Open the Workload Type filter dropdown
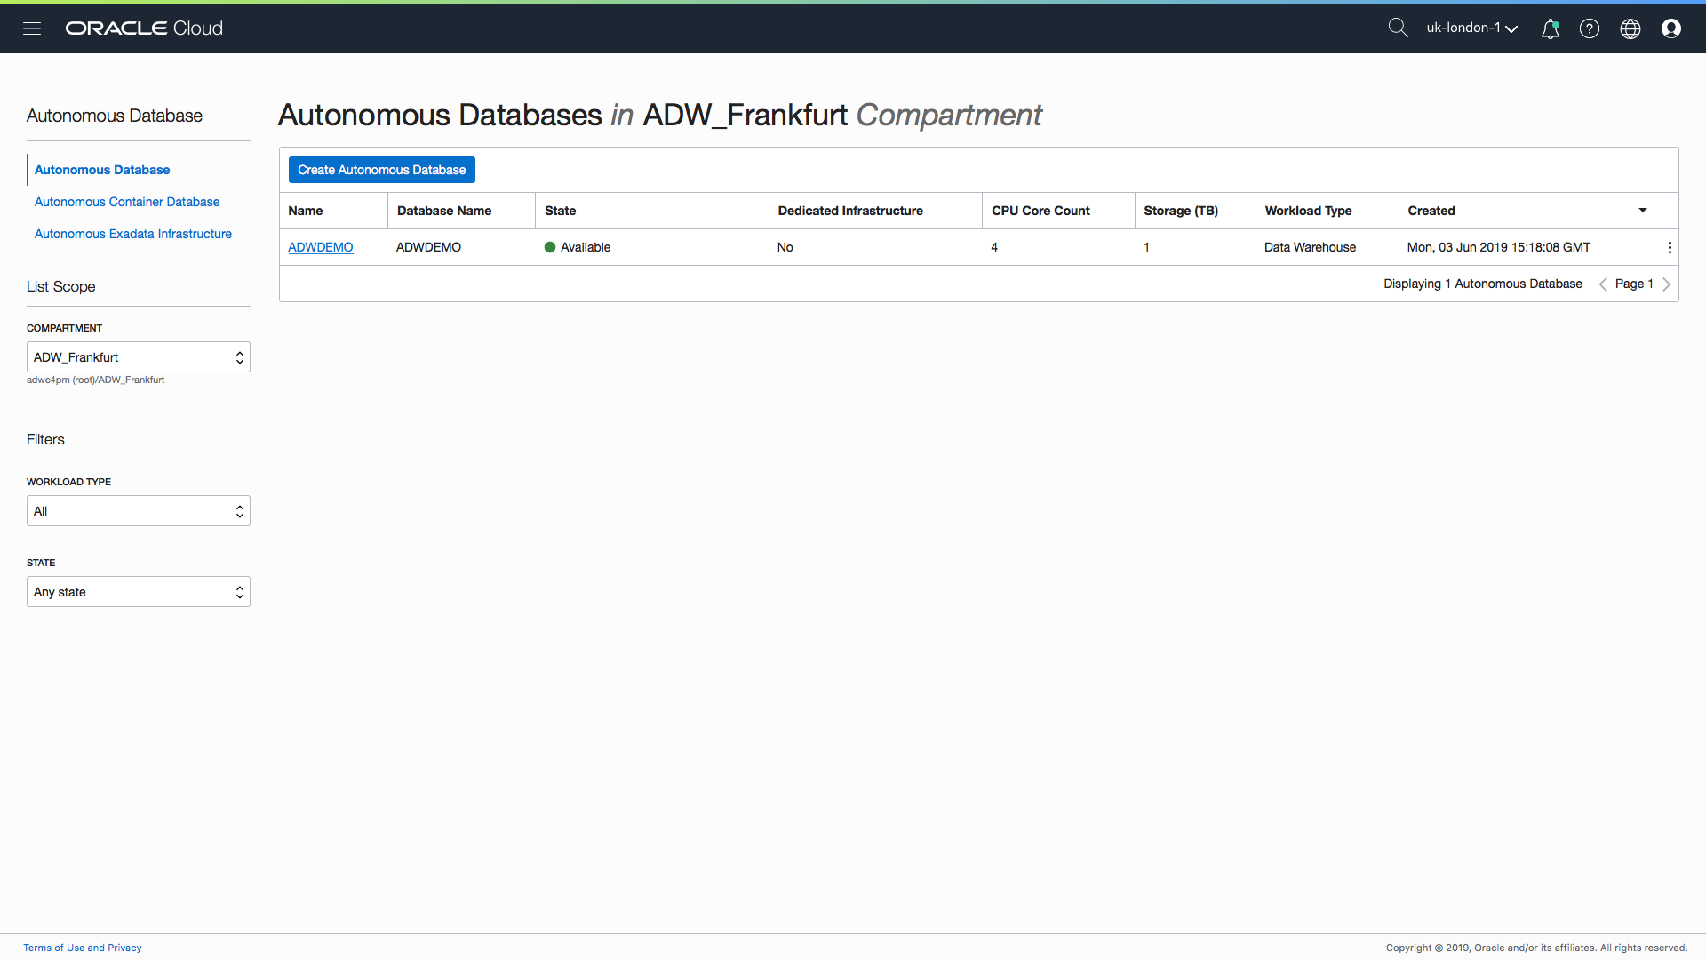Screen dimensions: 1706x960 139,511
